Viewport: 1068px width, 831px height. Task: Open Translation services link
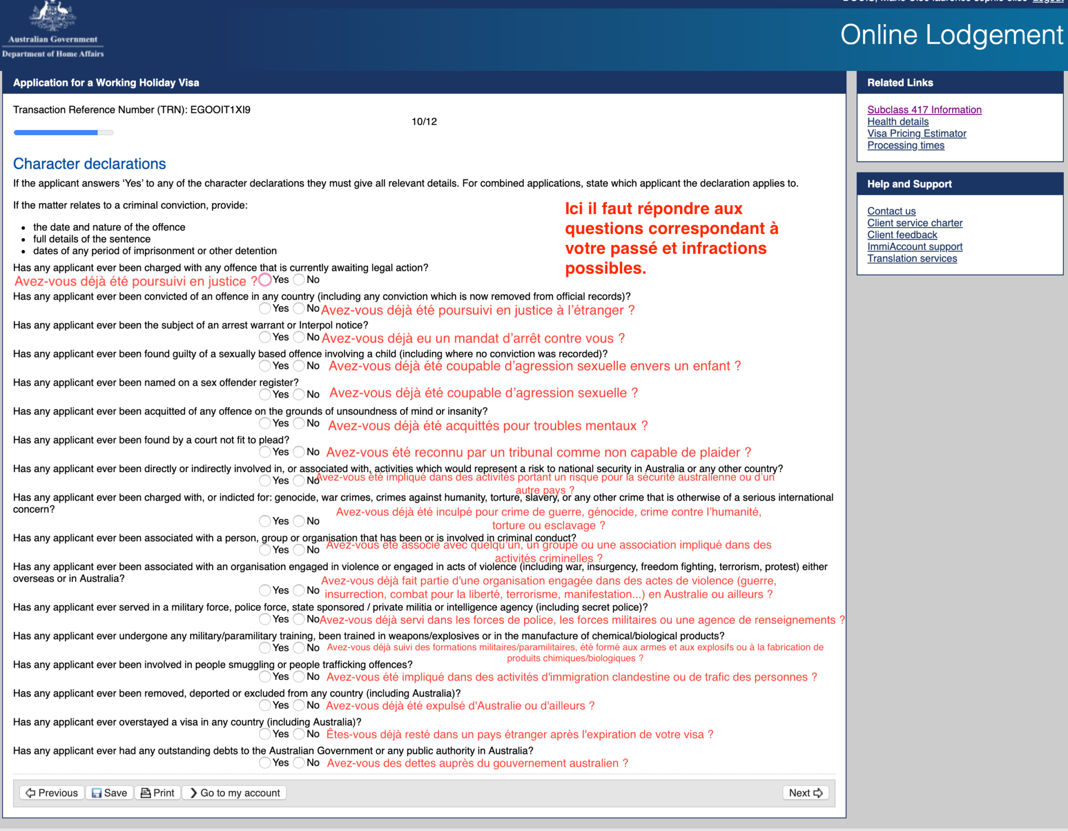pyautogui.click(x=912, y=258)
